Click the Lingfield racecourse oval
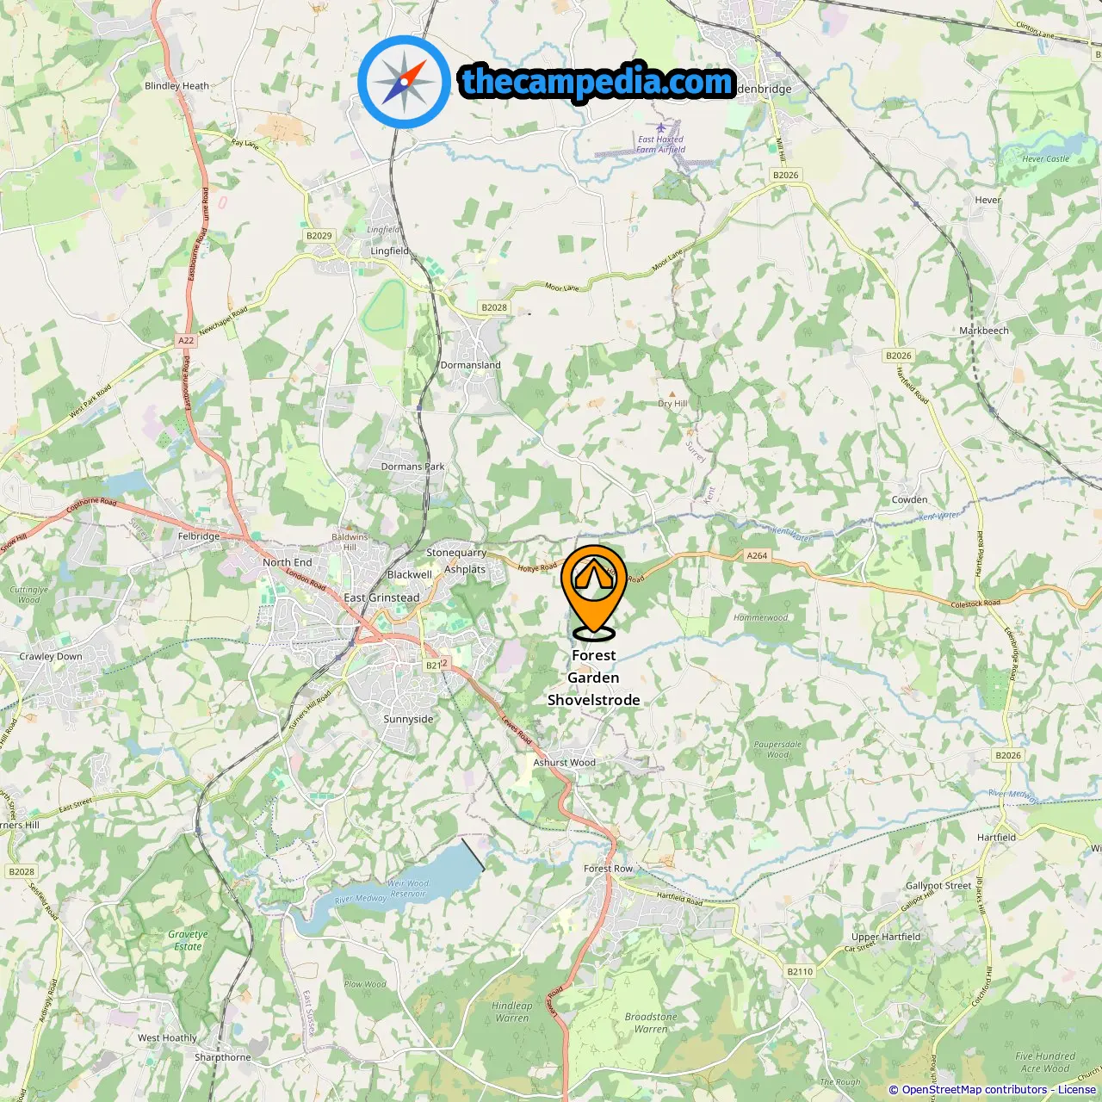This screenshot has height=1102, width=1102. [384, 306]
